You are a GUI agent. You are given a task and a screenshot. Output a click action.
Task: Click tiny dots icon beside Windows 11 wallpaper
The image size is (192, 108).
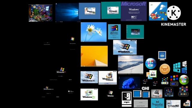[x=145, y=82]
